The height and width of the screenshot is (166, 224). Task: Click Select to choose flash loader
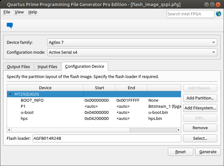click(200, 138)
